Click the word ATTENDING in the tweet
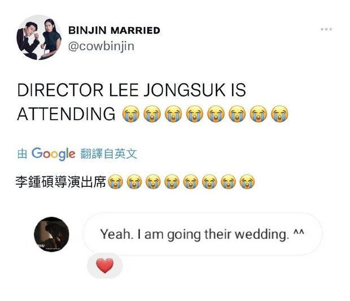Viewport: 350px width, 301px height. pyautogui.click(x=66, y=114)
